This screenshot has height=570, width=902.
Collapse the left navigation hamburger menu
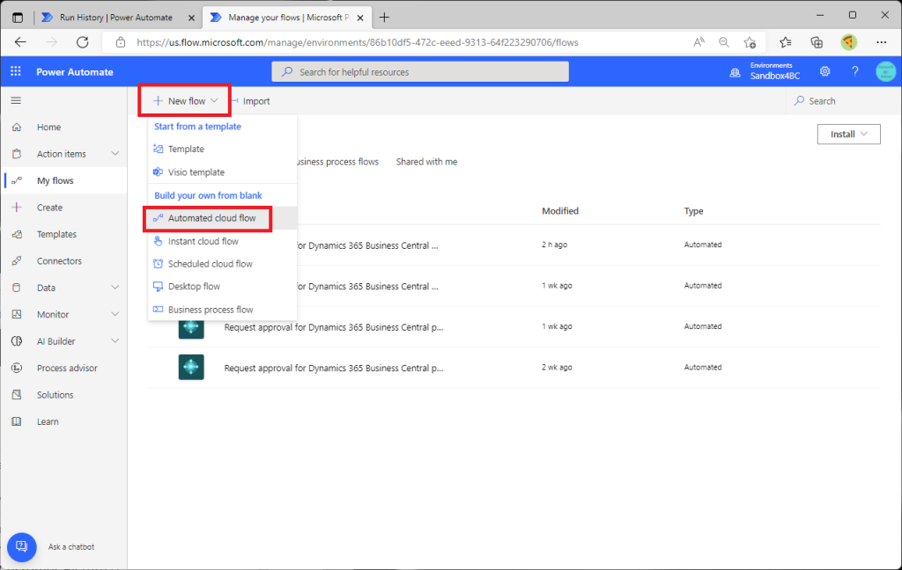[x=16, y=100]
